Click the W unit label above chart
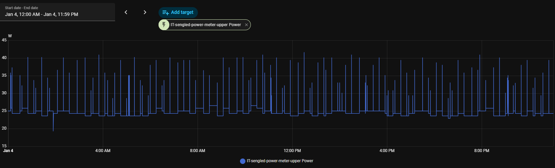 [10, 36]
